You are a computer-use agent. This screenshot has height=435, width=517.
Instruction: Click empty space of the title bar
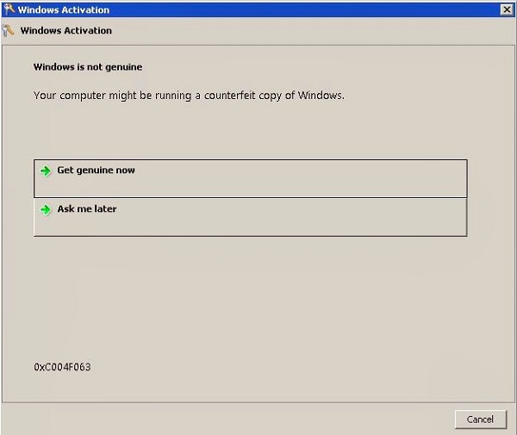pos(302,9)
